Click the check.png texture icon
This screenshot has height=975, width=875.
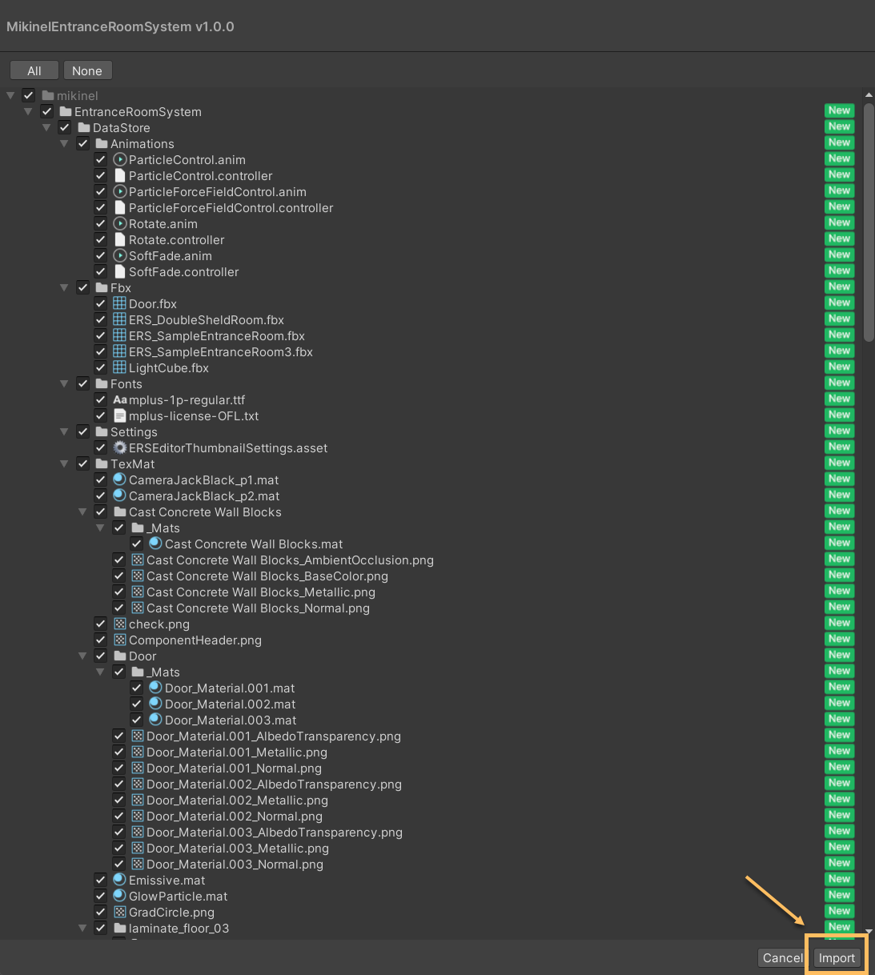pos(119,624)
